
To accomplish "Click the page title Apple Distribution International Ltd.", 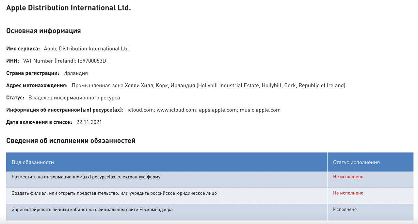I will [69, 8].
